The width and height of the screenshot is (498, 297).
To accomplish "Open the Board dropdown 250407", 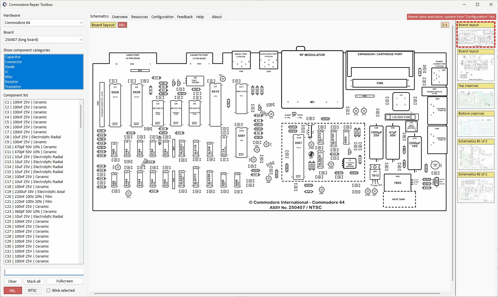I will (x=44, y=40).
